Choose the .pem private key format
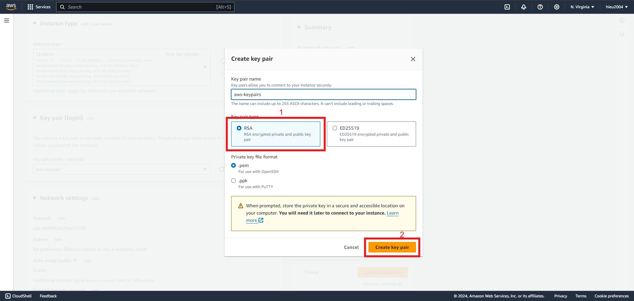 tap(233, 165)
